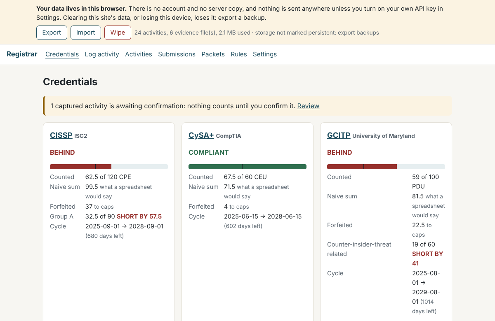Open the CySA+ credential link
Image resolution: width=495 pixels, height=321 pixels.
(x=201, y=135)
